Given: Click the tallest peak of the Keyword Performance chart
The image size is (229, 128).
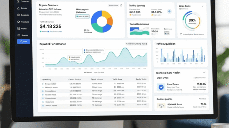Looking at the screenshot, I should (125, 48).
